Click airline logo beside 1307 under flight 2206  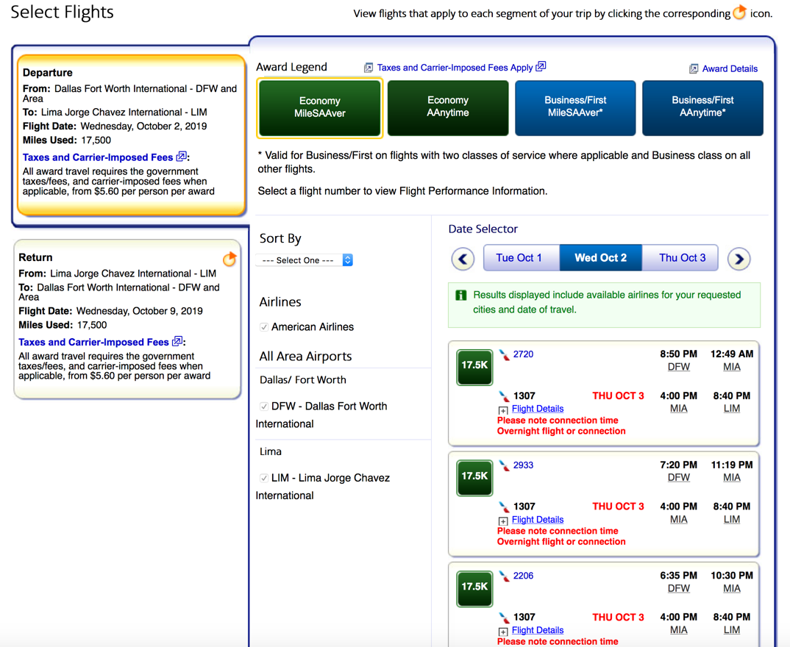(505, 618)
